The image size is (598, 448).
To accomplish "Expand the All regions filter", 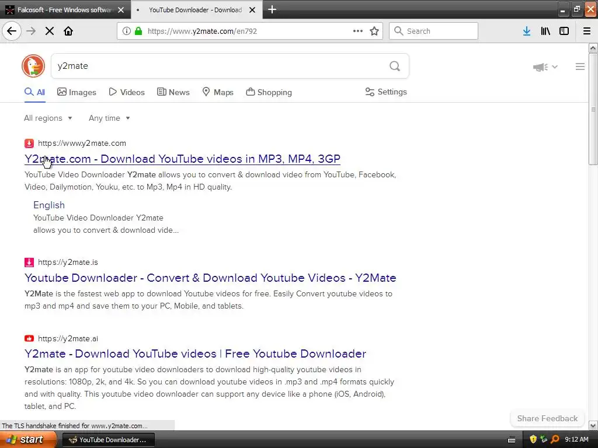I will click(x=48, y=118).
